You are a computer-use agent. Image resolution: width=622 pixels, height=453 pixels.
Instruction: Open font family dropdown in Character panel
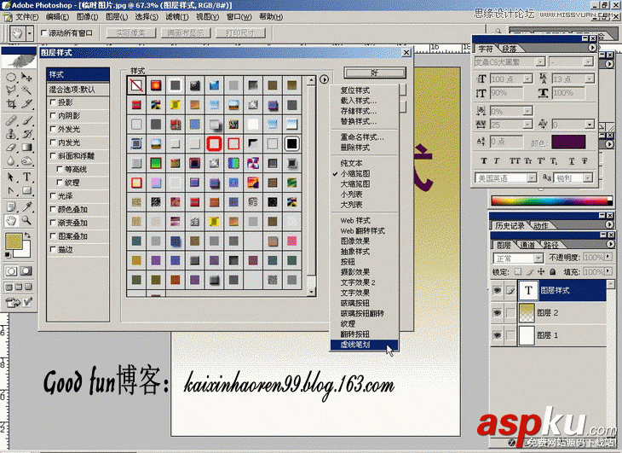[x=540, y=62]
